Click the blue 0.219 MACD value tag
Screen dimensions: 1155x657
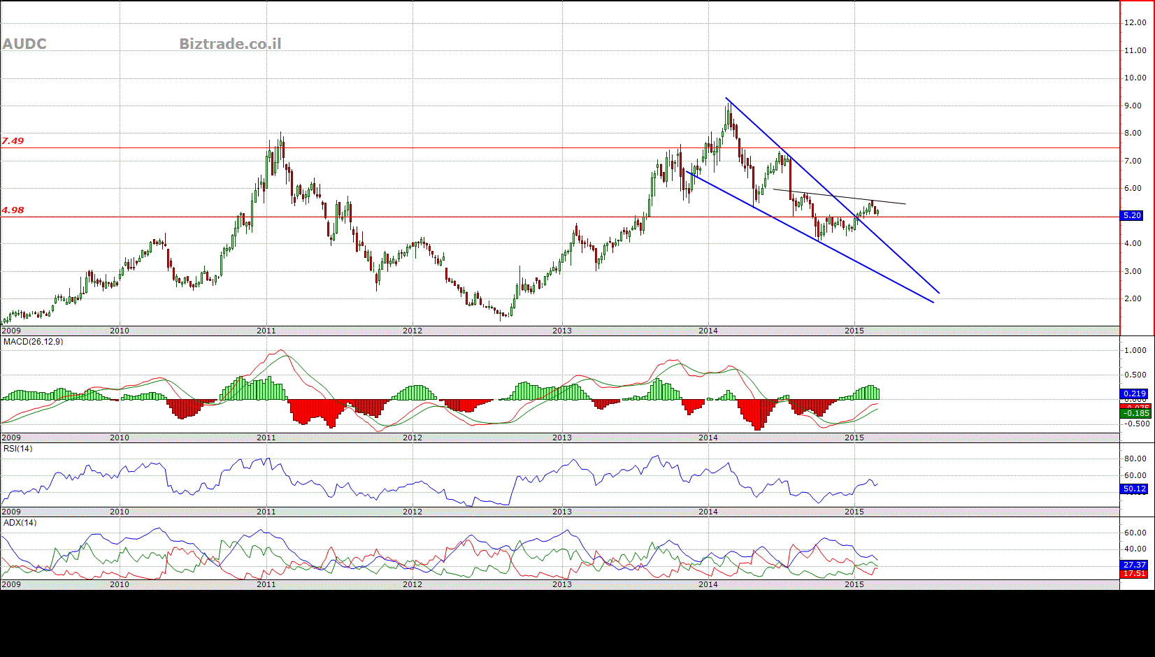point(1135,394)
